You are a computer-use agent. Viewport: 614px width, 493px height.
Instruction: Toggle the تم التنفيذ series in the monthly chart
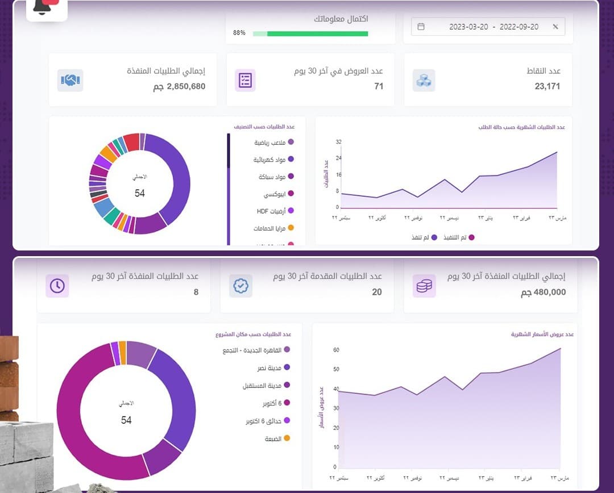[x=459, y=237]
